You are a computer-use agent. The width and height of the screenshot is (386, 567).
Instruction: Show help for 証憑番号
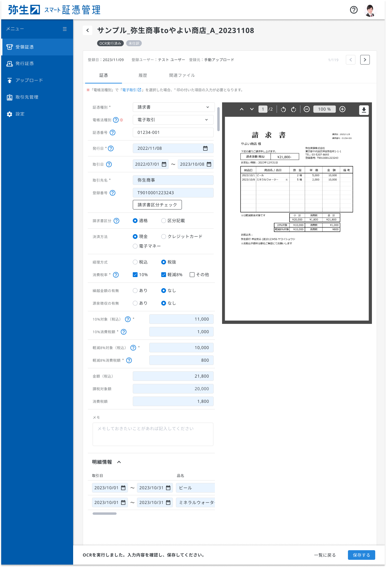coord(112,132)
